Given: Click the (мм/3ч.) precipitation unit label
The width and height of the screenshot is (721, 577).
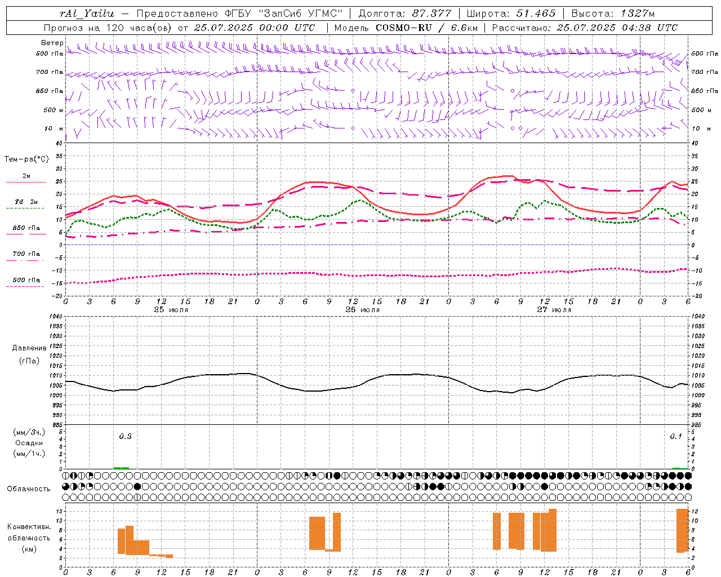Looking at the screenshot, I should 29,432.
